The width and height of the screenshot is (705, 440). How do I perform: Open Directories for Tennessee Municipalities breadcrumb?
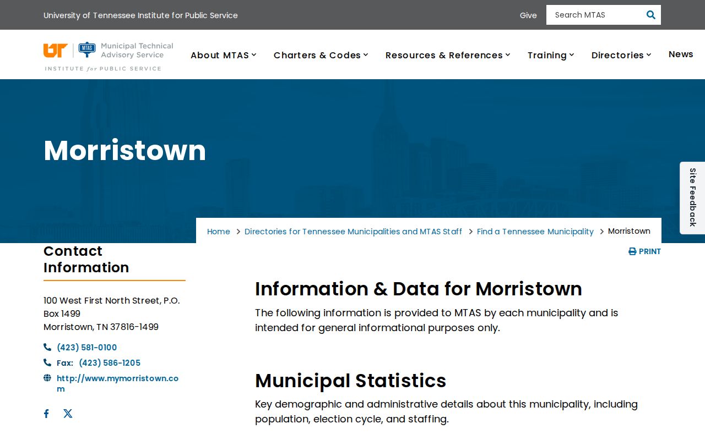click(353, 232)
